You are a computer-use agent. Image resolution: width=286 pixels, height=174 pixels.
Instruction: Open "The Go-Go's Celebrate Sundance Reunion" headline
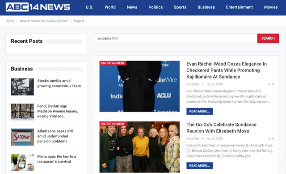click(222, 128)
